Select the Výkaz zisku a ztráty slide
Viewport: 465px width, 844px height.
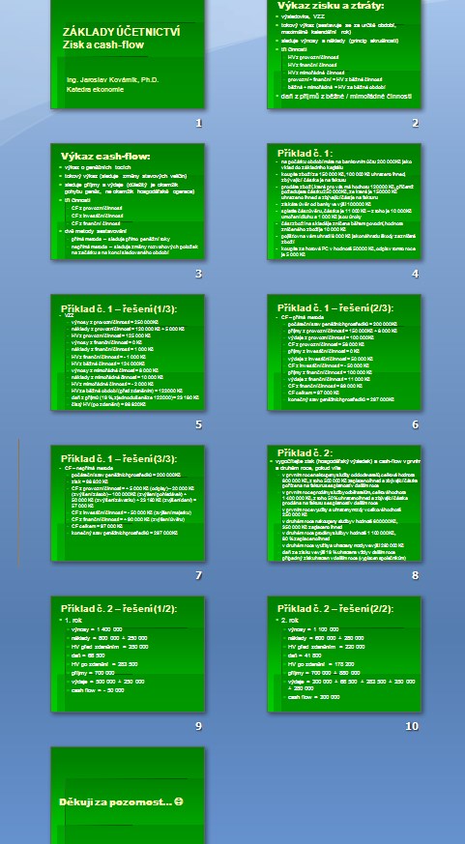click(344, 54)
